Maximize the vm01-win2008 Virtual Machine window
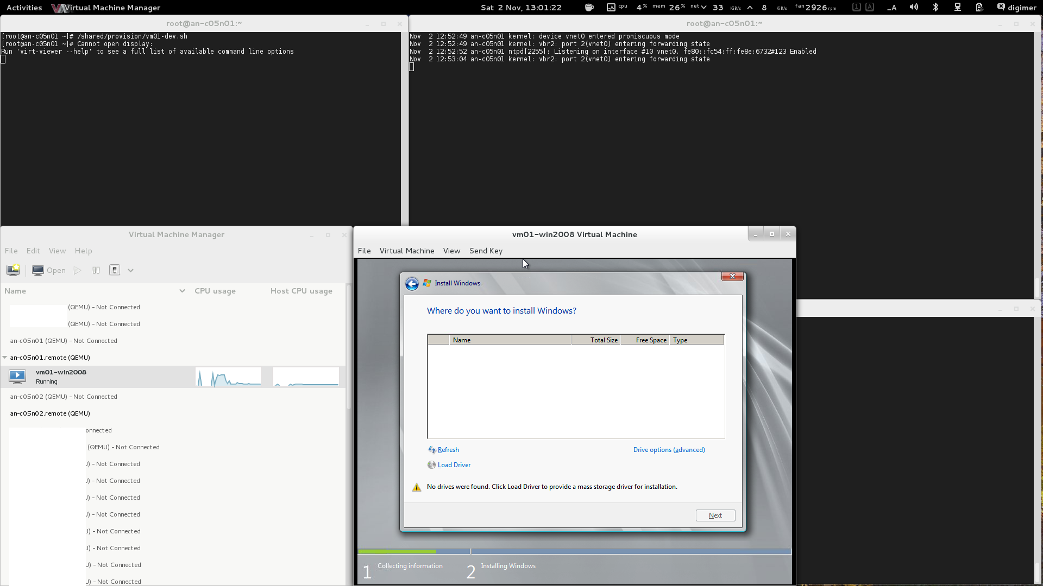1043x586 pixels. coord(771,234)
